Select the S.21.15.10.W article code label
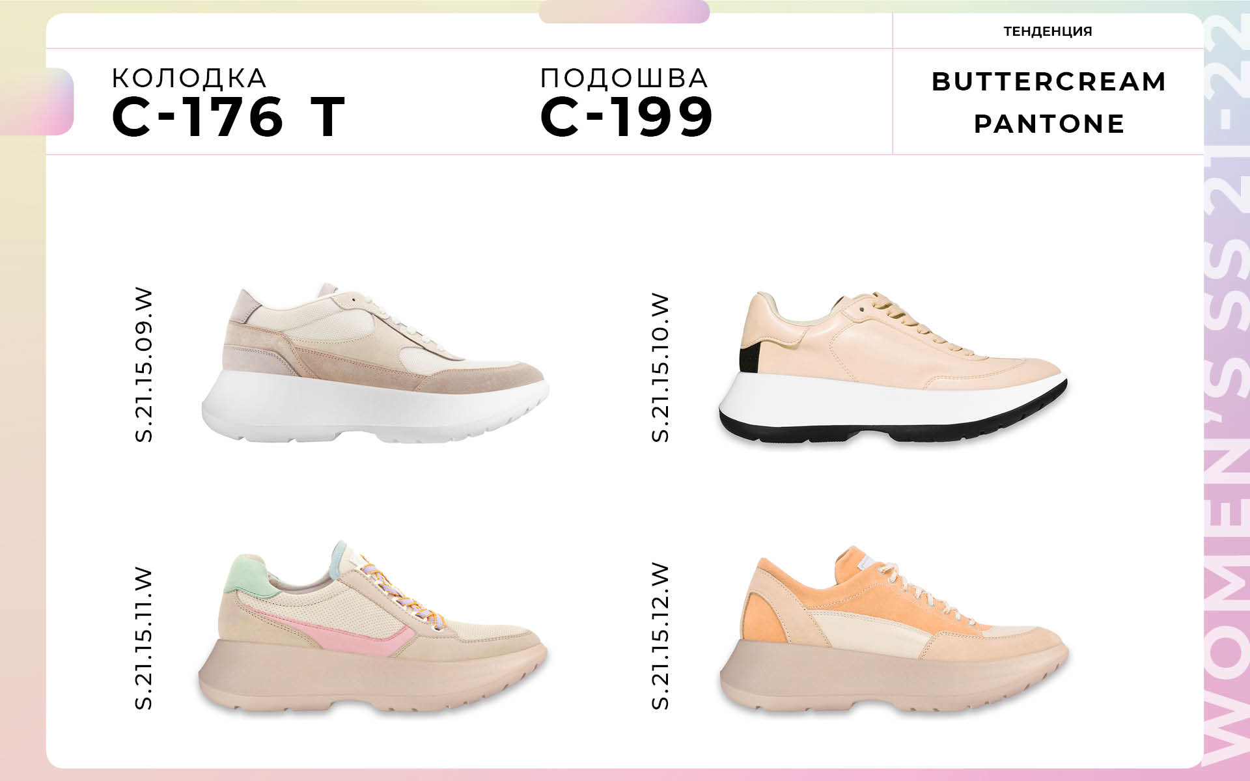Viewport: 1250px width, 781px height. coord(660,368)
